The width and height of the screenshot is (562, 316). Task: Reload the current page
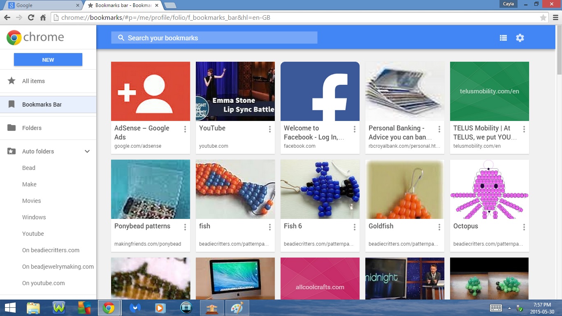pyautogui.click(x=31, y=18)
